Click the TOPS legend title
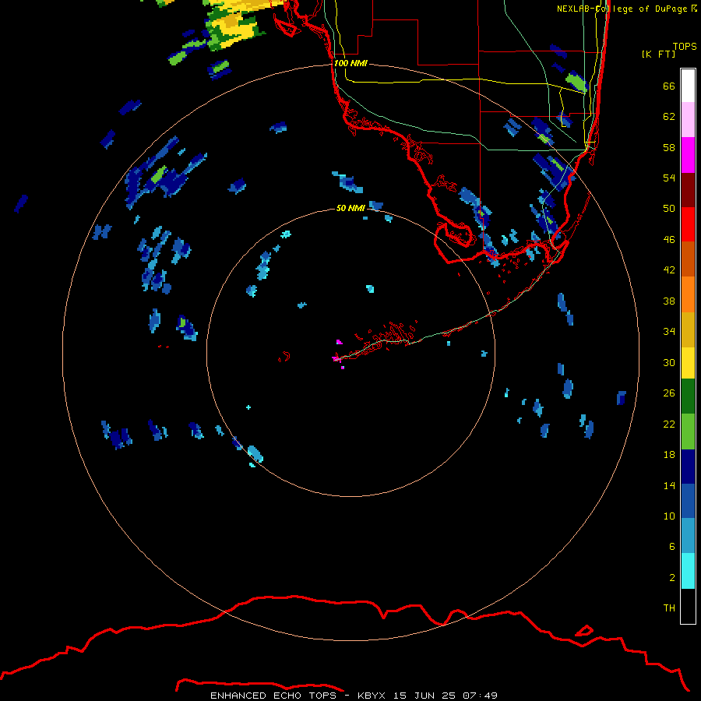 pos(685,47)
